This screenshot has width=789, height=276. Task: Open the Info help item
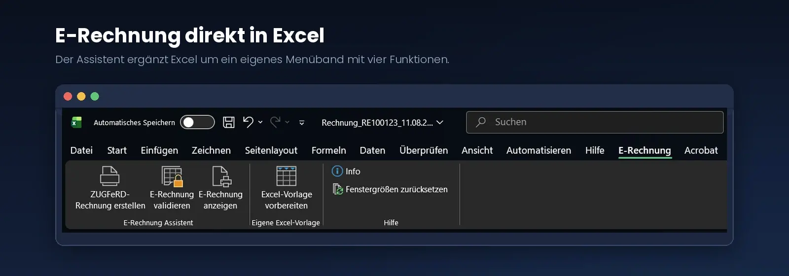pyautogui.click(x=346, y=172)
